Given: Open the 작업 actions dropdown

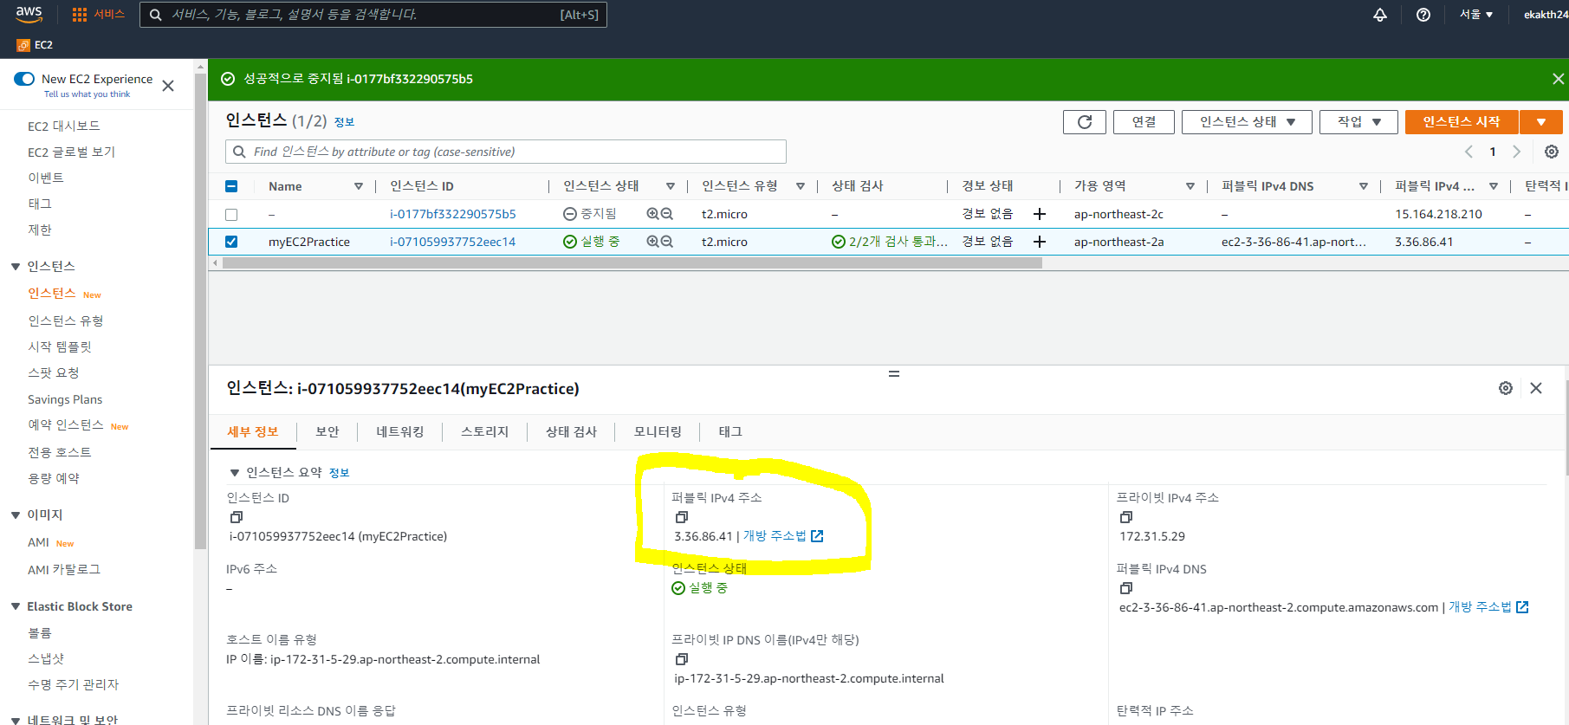Looking at the screenshot, I should click(x=1358, y=122).
